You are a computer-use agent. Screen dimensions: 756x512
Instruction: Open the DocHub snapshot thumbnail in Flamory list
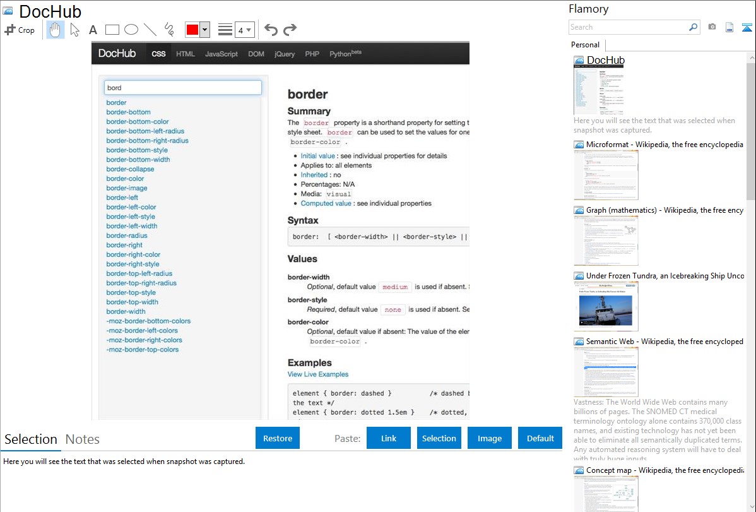[599, 90]
